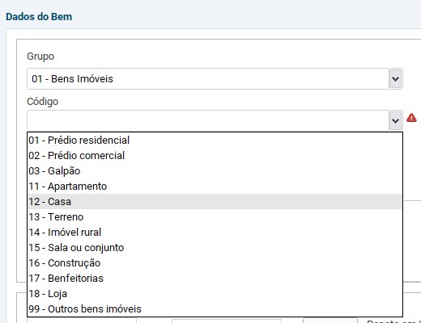Select 15 - Sala ou conjunto option
This screenshot has width=421, height=323.
(x=215, y=247)
